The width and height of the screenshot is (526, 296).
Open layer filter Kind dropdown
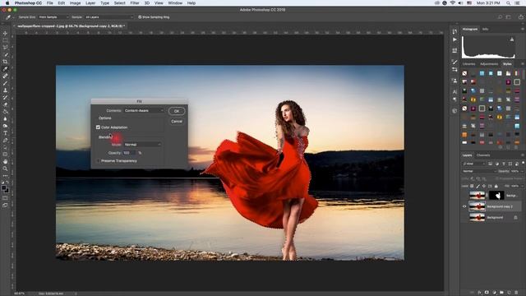point(473,164)
